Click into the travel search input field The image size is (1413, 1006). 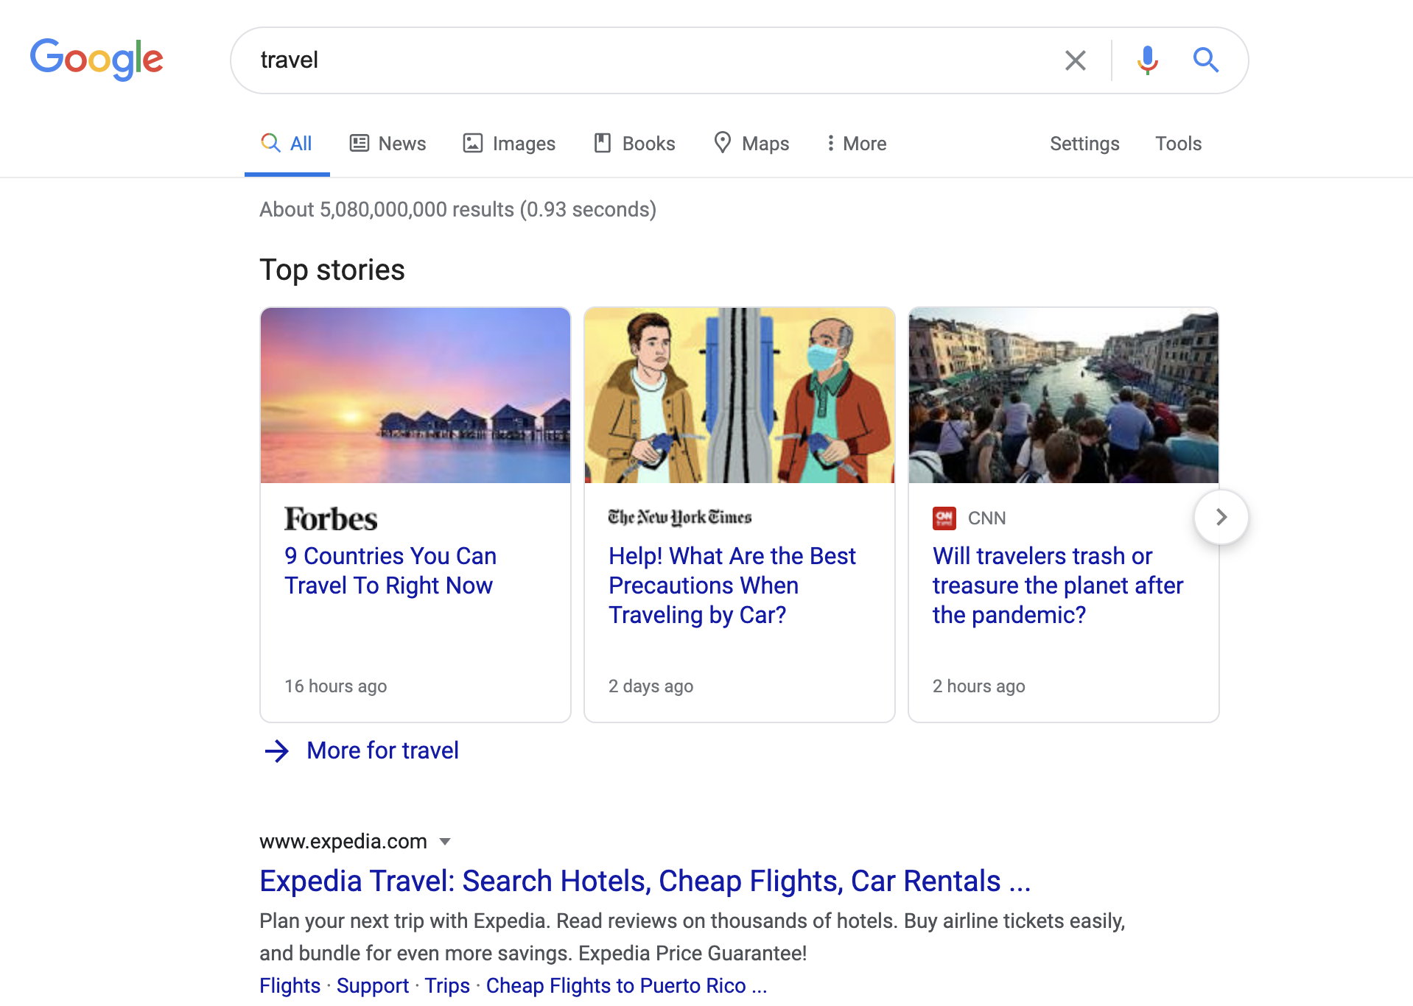[648, 60]
